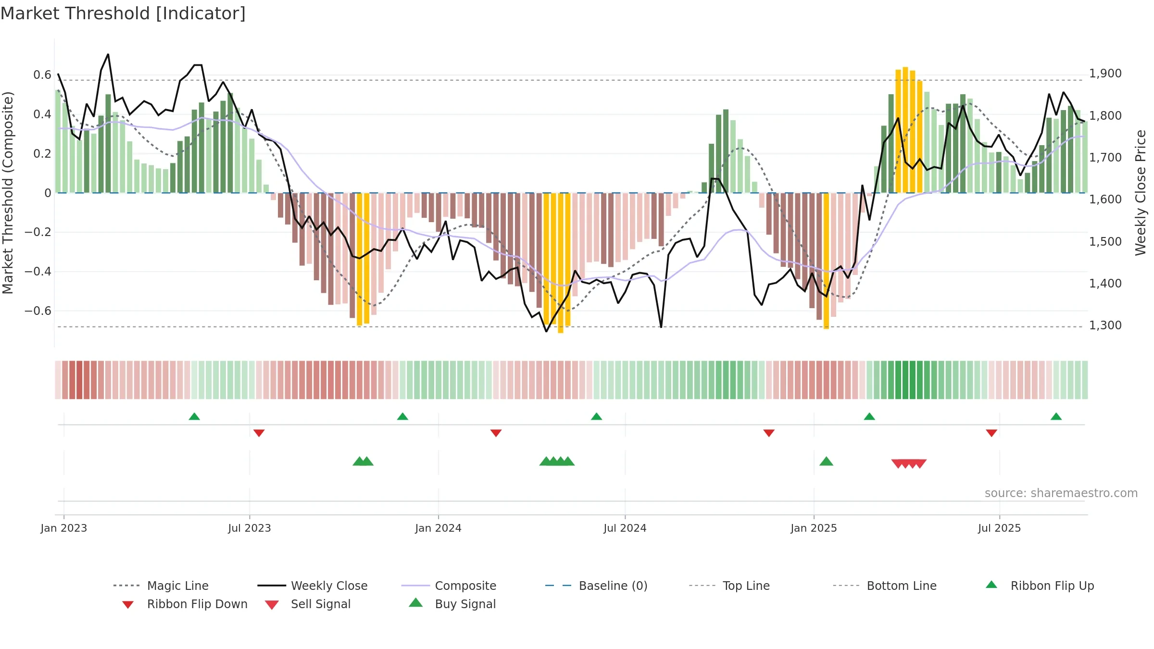
Task: Toggle the Magic Line legend entry
Action: tap(161, 586)
